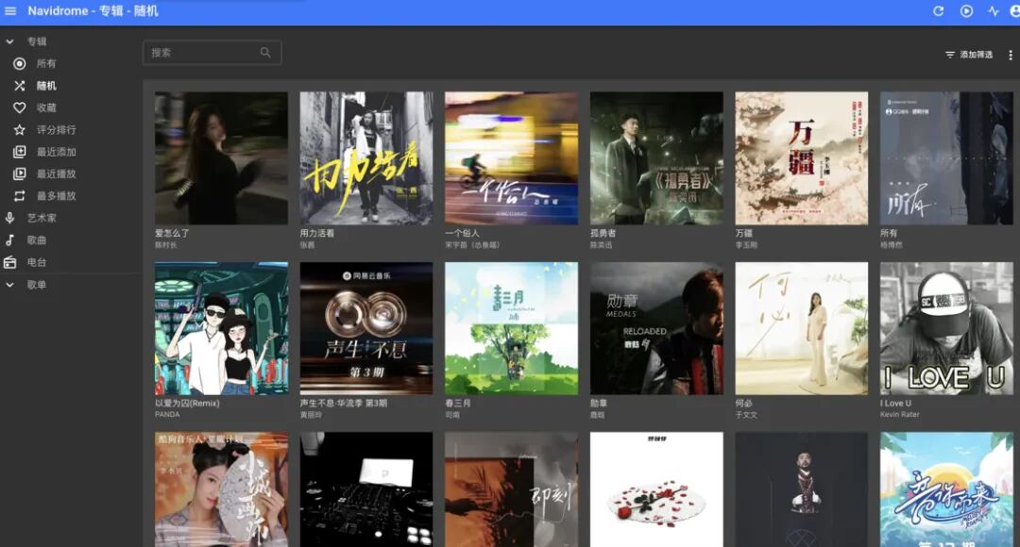
Task: Click the search magnifier icon
Action: (x=265, y=53)
